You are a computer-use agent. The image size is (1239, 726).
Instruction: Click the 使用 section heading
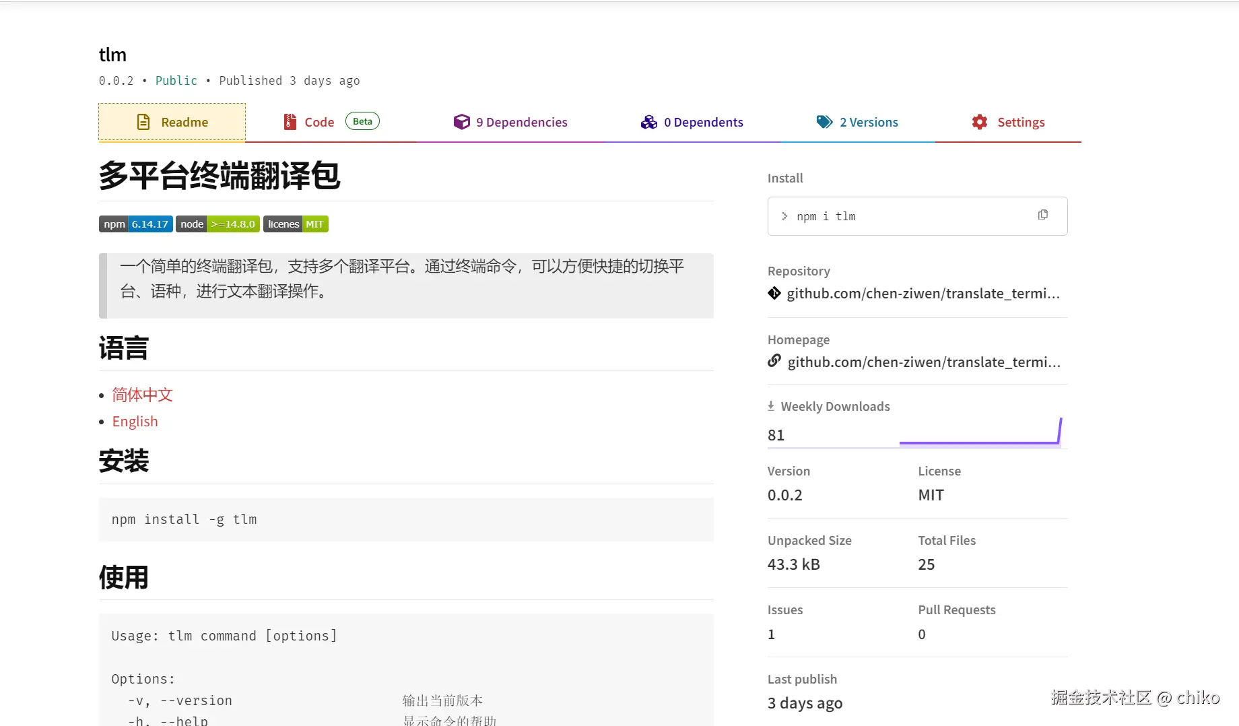pyautogui.click(x=123, y=577)
